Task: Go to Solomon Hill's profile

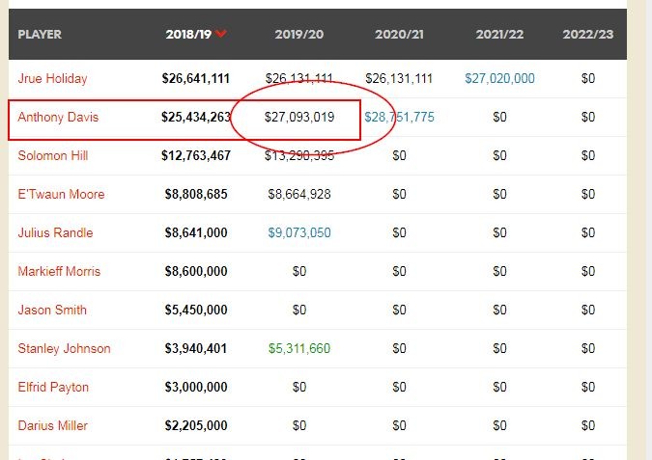Action: [53, 155]
